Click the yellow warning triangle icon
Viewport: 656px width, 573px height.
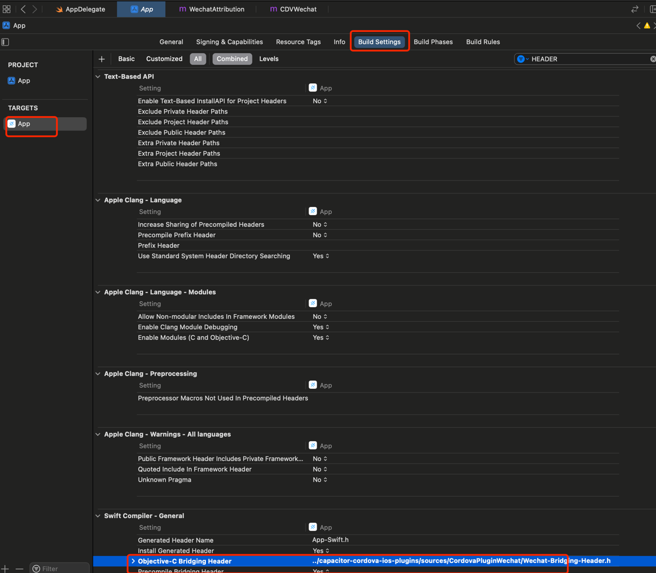pyautogui.click(x=647, y=26)
